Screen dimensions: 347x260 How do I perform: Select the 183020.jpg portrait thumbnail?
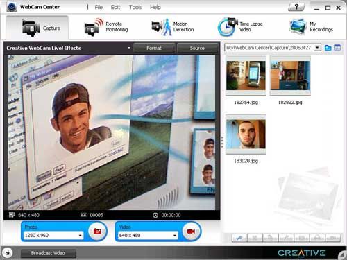tap(246, 135)
